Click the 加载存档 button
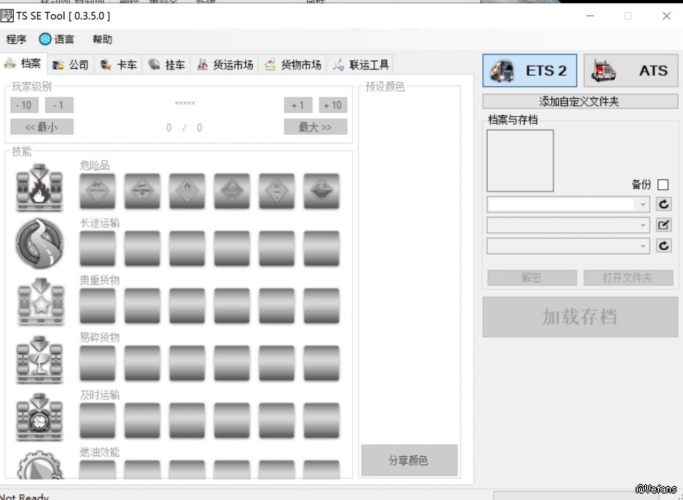The height and width of the screenshot is (500, 683). pyautogui.click(x=580, y=317)
